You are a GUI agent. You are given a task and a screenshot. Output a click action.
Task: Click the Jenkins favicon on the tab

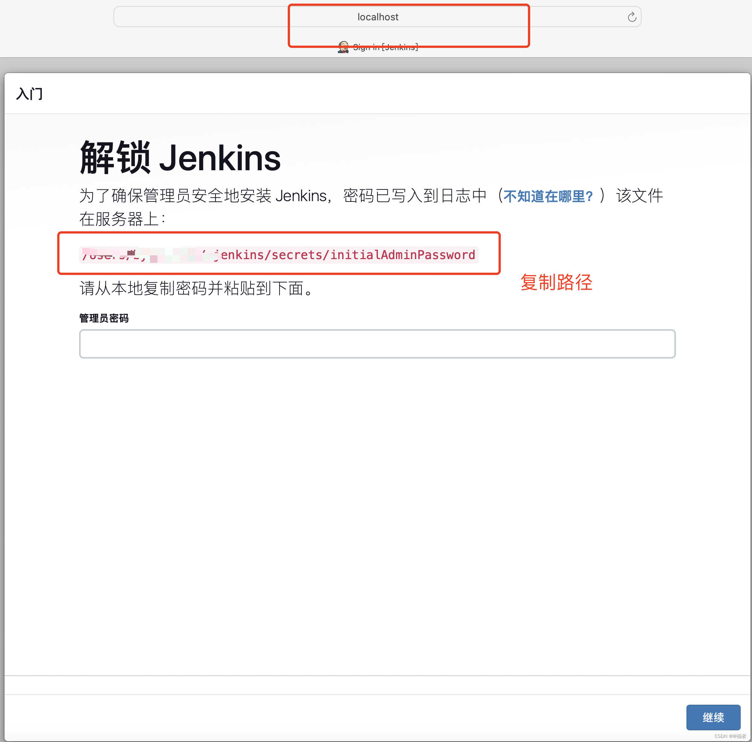[x=343, y=47]
